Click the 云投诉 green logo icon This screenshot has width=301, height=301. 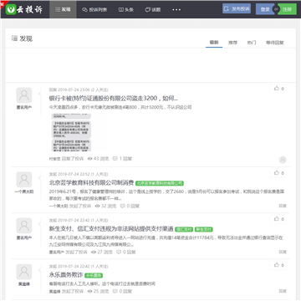point(11,10)
